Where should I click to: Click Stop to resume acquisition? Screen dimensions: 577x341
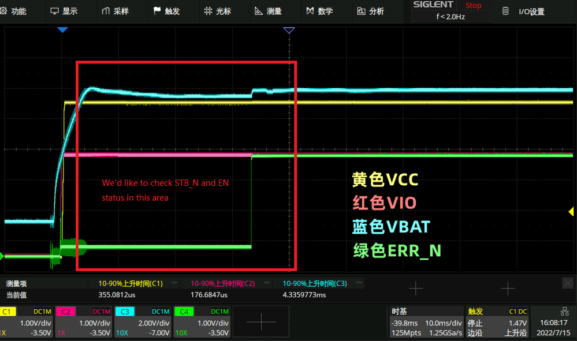click(x=473, y=5)
